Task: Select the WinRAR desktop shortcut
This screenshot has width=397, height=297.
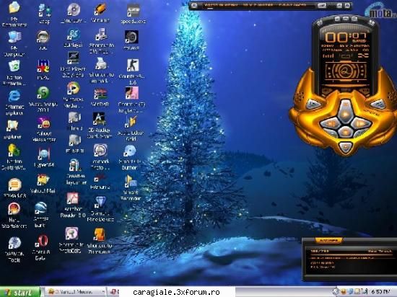Action: pos(100,94)
